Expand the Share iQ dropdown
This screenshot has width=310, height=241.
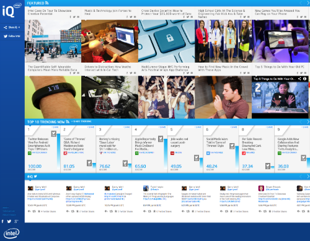coord(12,27)
